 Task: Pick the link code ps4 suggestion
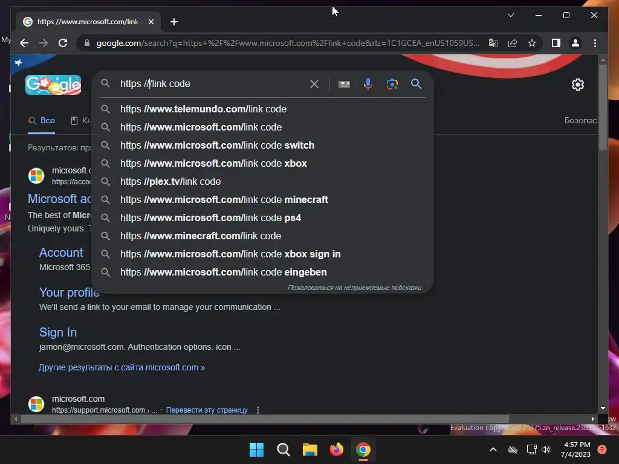tap(262, 217)
